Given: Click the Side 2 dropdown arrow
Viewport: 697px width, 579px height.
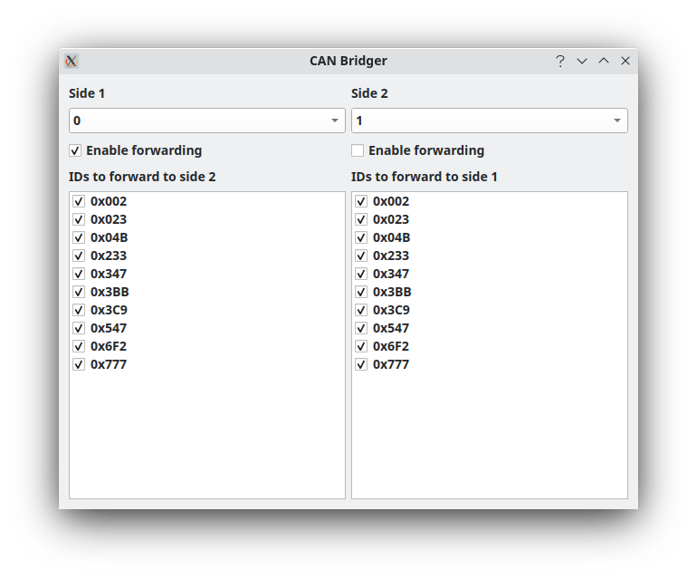Looking at the screenshot, I should (617, 121).
